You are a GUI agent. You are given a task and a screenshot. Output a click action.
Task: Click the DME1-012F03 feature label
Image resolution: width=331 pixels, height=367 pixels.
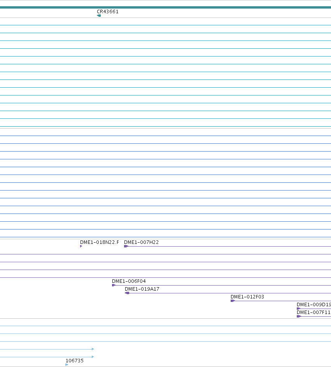(247, 297)
